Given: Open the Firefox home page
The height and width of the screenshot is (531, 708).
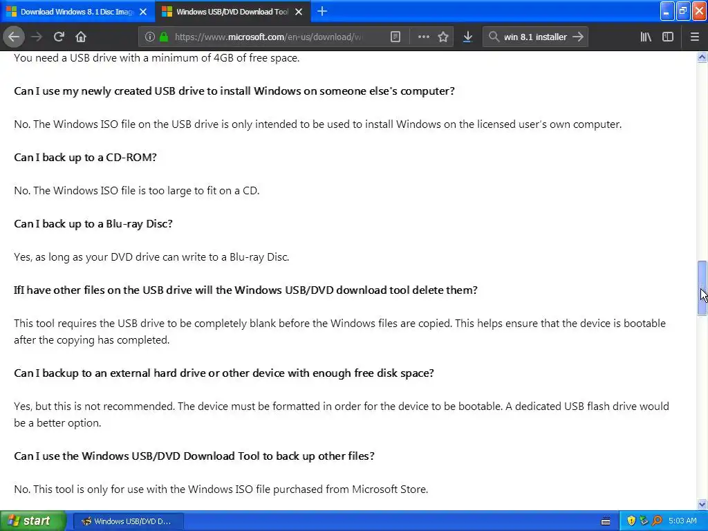Looking at the screenshot, I should point(81,37).
